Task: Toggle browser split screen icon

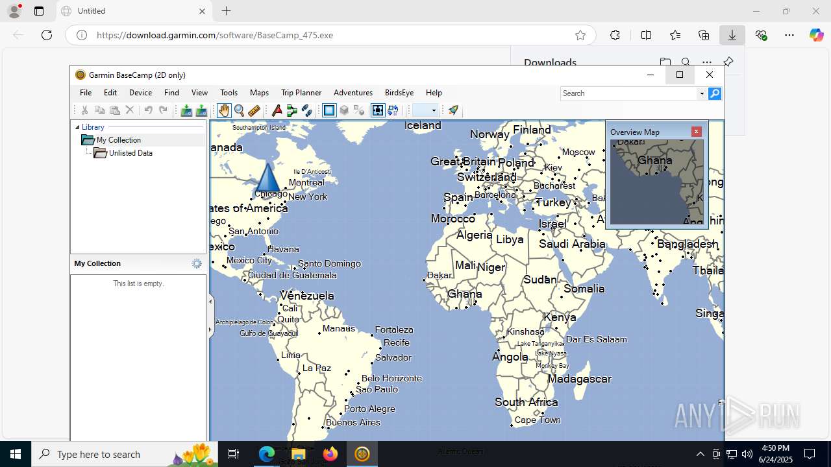Action: point(646,35)
